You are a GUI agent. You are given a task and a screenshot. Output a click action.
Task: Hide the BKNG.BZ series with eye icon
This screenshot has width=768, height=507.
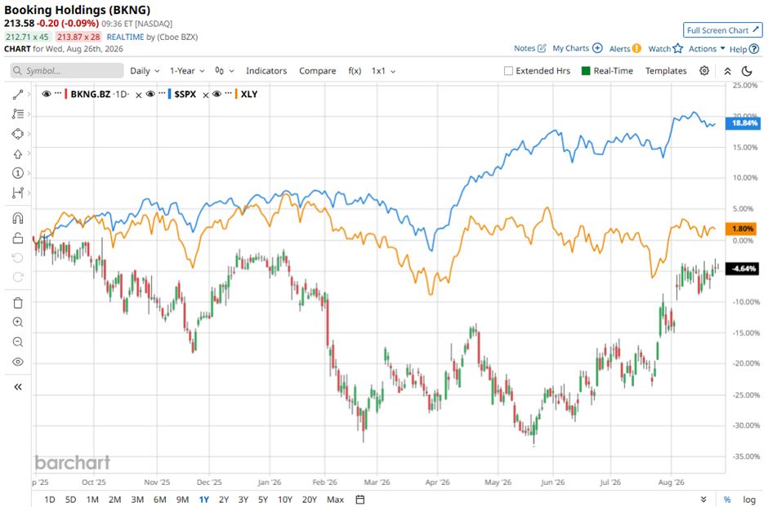click(x=47, y=94)
